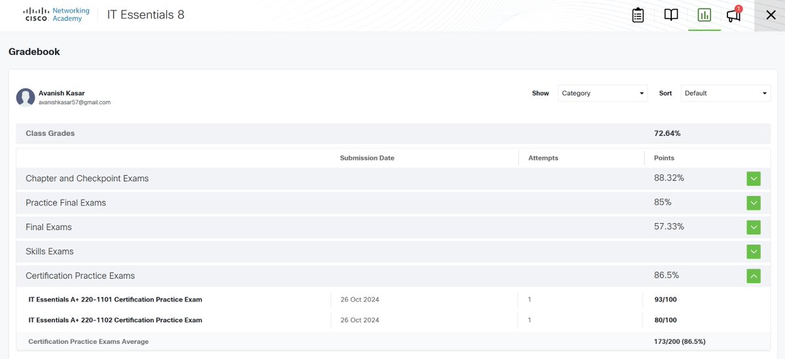Click the 85% practice final score
Viewport: 785px width, 359px height.
(x=663, y=202)
